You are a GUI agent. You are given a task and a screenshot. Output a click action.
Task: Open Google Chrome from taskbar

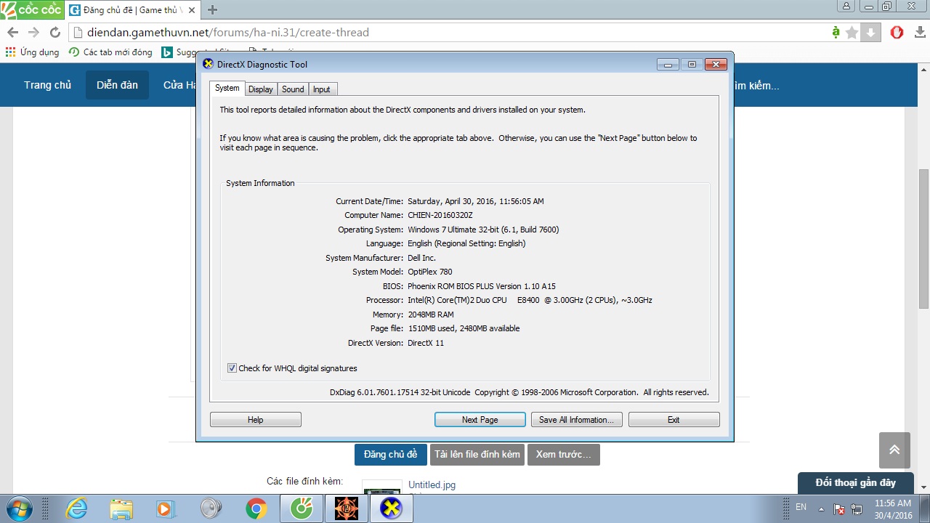(256, 508)
